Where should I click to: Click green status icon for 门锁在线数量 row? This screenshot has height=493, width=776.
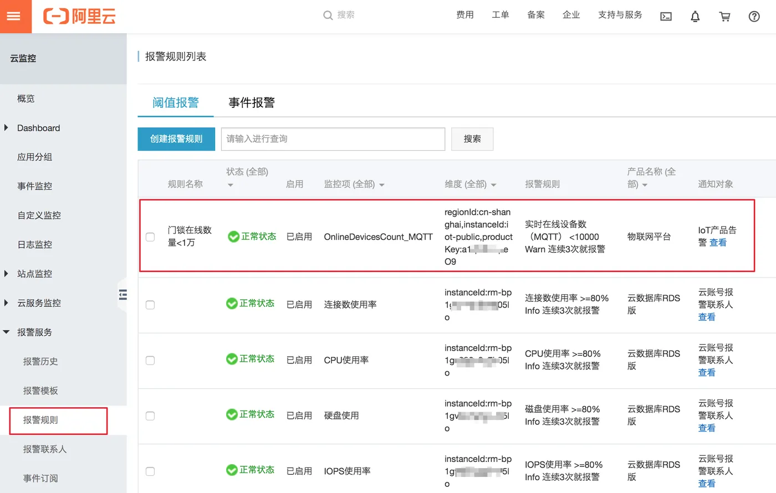233,237
